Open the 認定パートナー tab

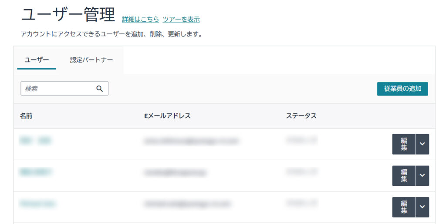coord(91,60)
